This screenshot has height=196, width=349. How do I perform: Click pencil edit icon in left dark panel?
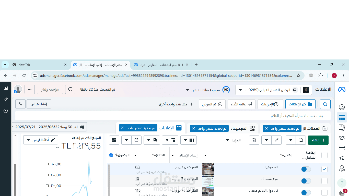tap(6, 100)
